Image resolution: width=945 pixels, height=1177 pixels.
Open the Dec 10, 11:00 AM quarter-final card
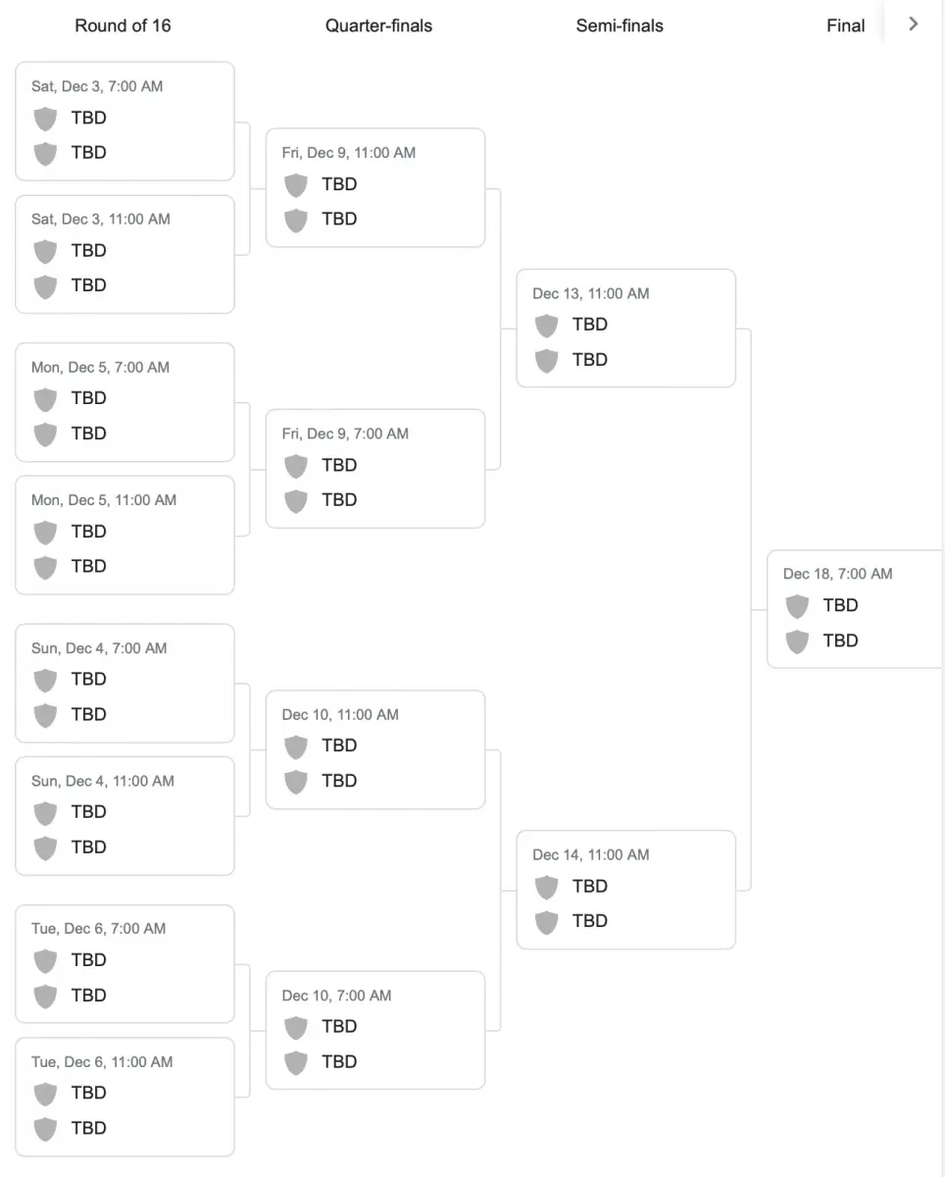pyautogui.click(x=375, y=749)
